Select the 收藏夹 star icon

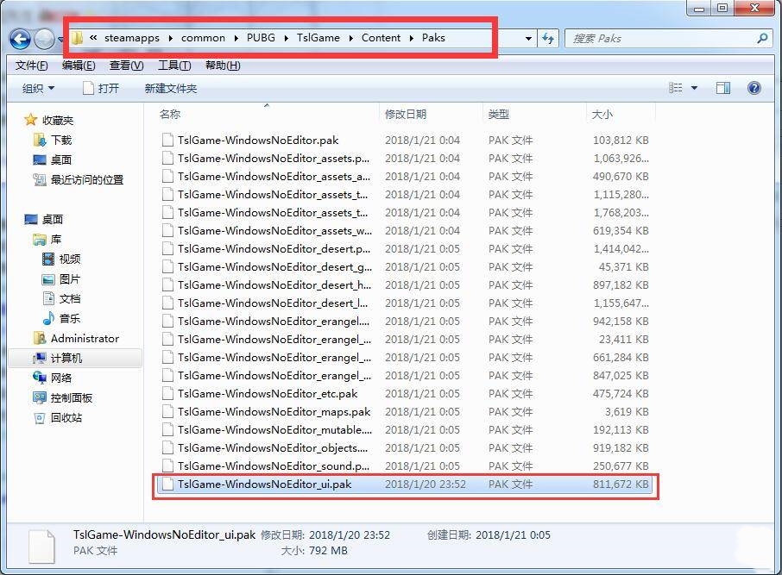(31, 120)
